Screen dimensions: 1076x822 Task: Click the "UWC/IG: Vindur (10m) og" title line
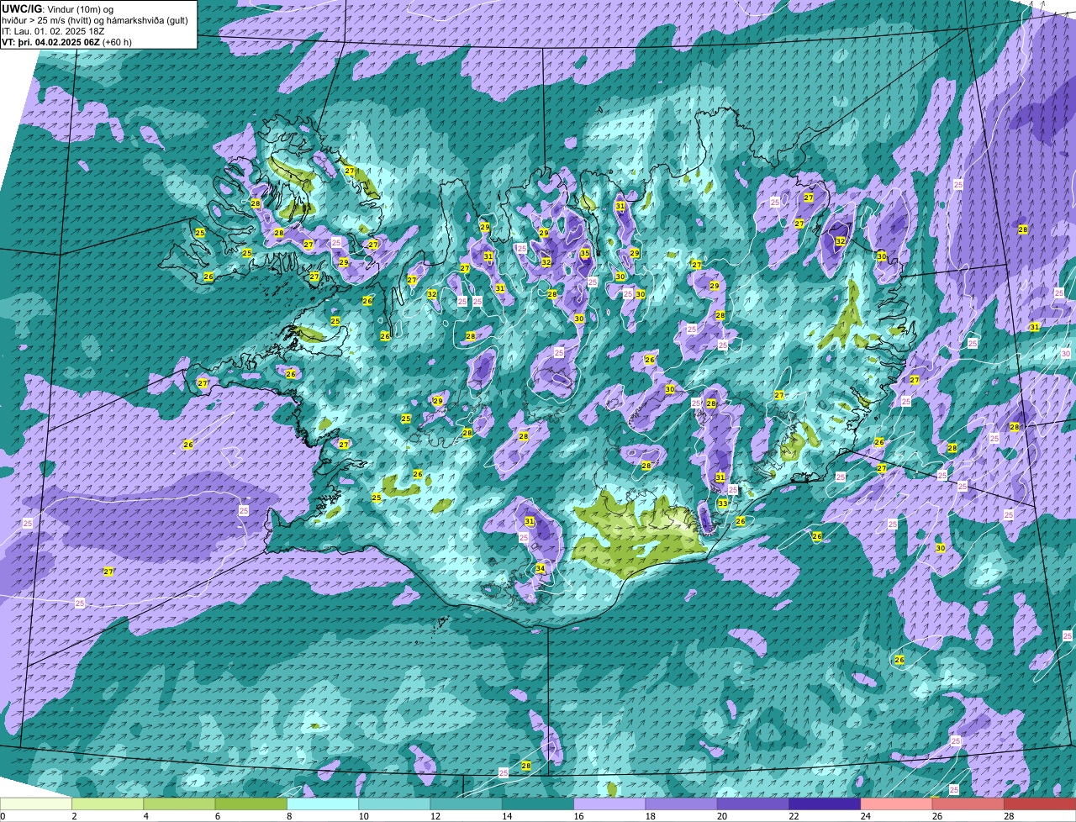click(x=58, y=8)
